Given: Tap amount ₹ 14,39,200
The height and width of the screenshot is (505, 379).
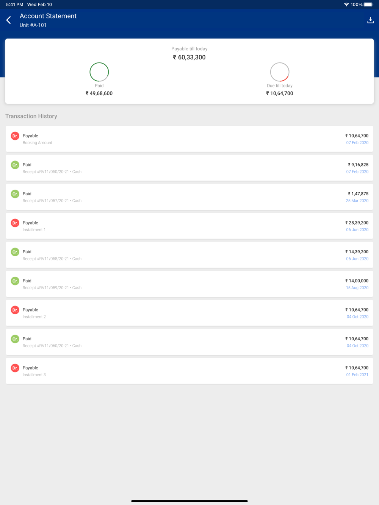Looking at the screenshot, I should pyautogui.click(x=357, y=252).
